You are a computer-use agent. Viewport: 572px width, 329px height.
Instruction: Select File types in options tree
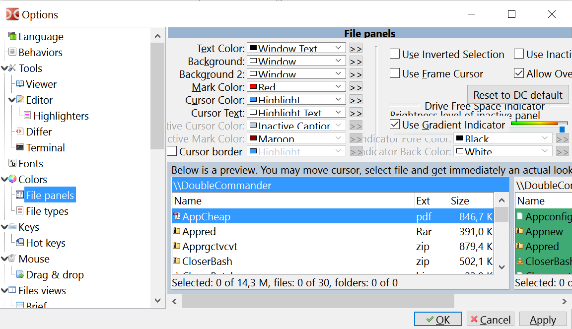pyautogui.click(x=47, y=211)
